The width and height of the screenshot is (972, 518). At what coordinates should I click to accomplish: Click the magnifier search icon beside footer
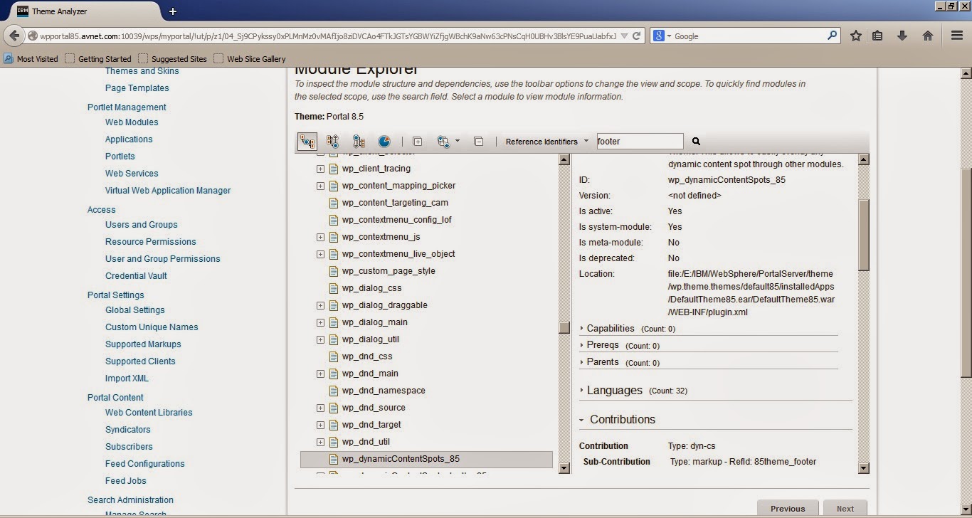point(697,142)
